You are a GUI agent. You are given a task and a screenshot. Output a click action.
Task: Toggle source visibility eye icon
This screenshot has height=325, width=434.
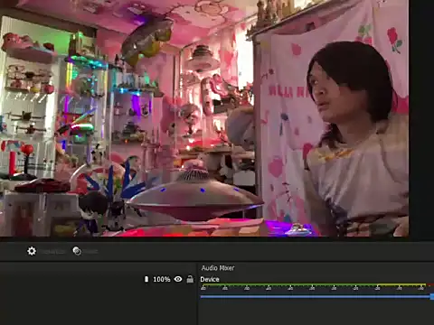tap(178, 279)
